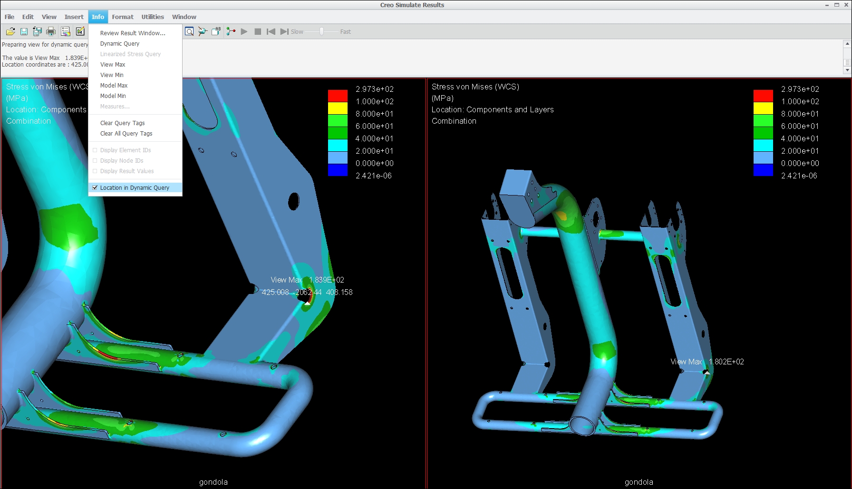Screen dimensions: 852x489
Task: Step animation forward one frame
Action: (284, 31)
